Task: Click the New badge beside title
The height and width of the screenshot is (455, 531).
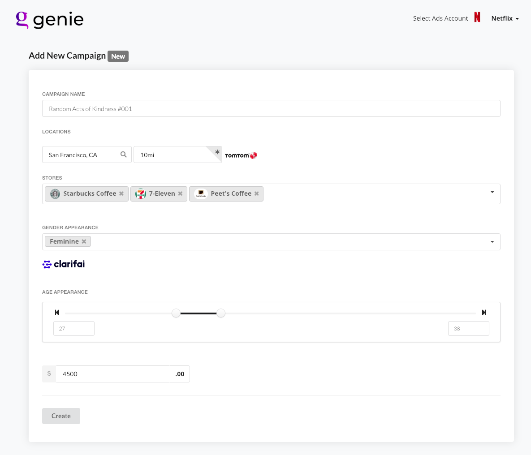Action: coord(118,56)
